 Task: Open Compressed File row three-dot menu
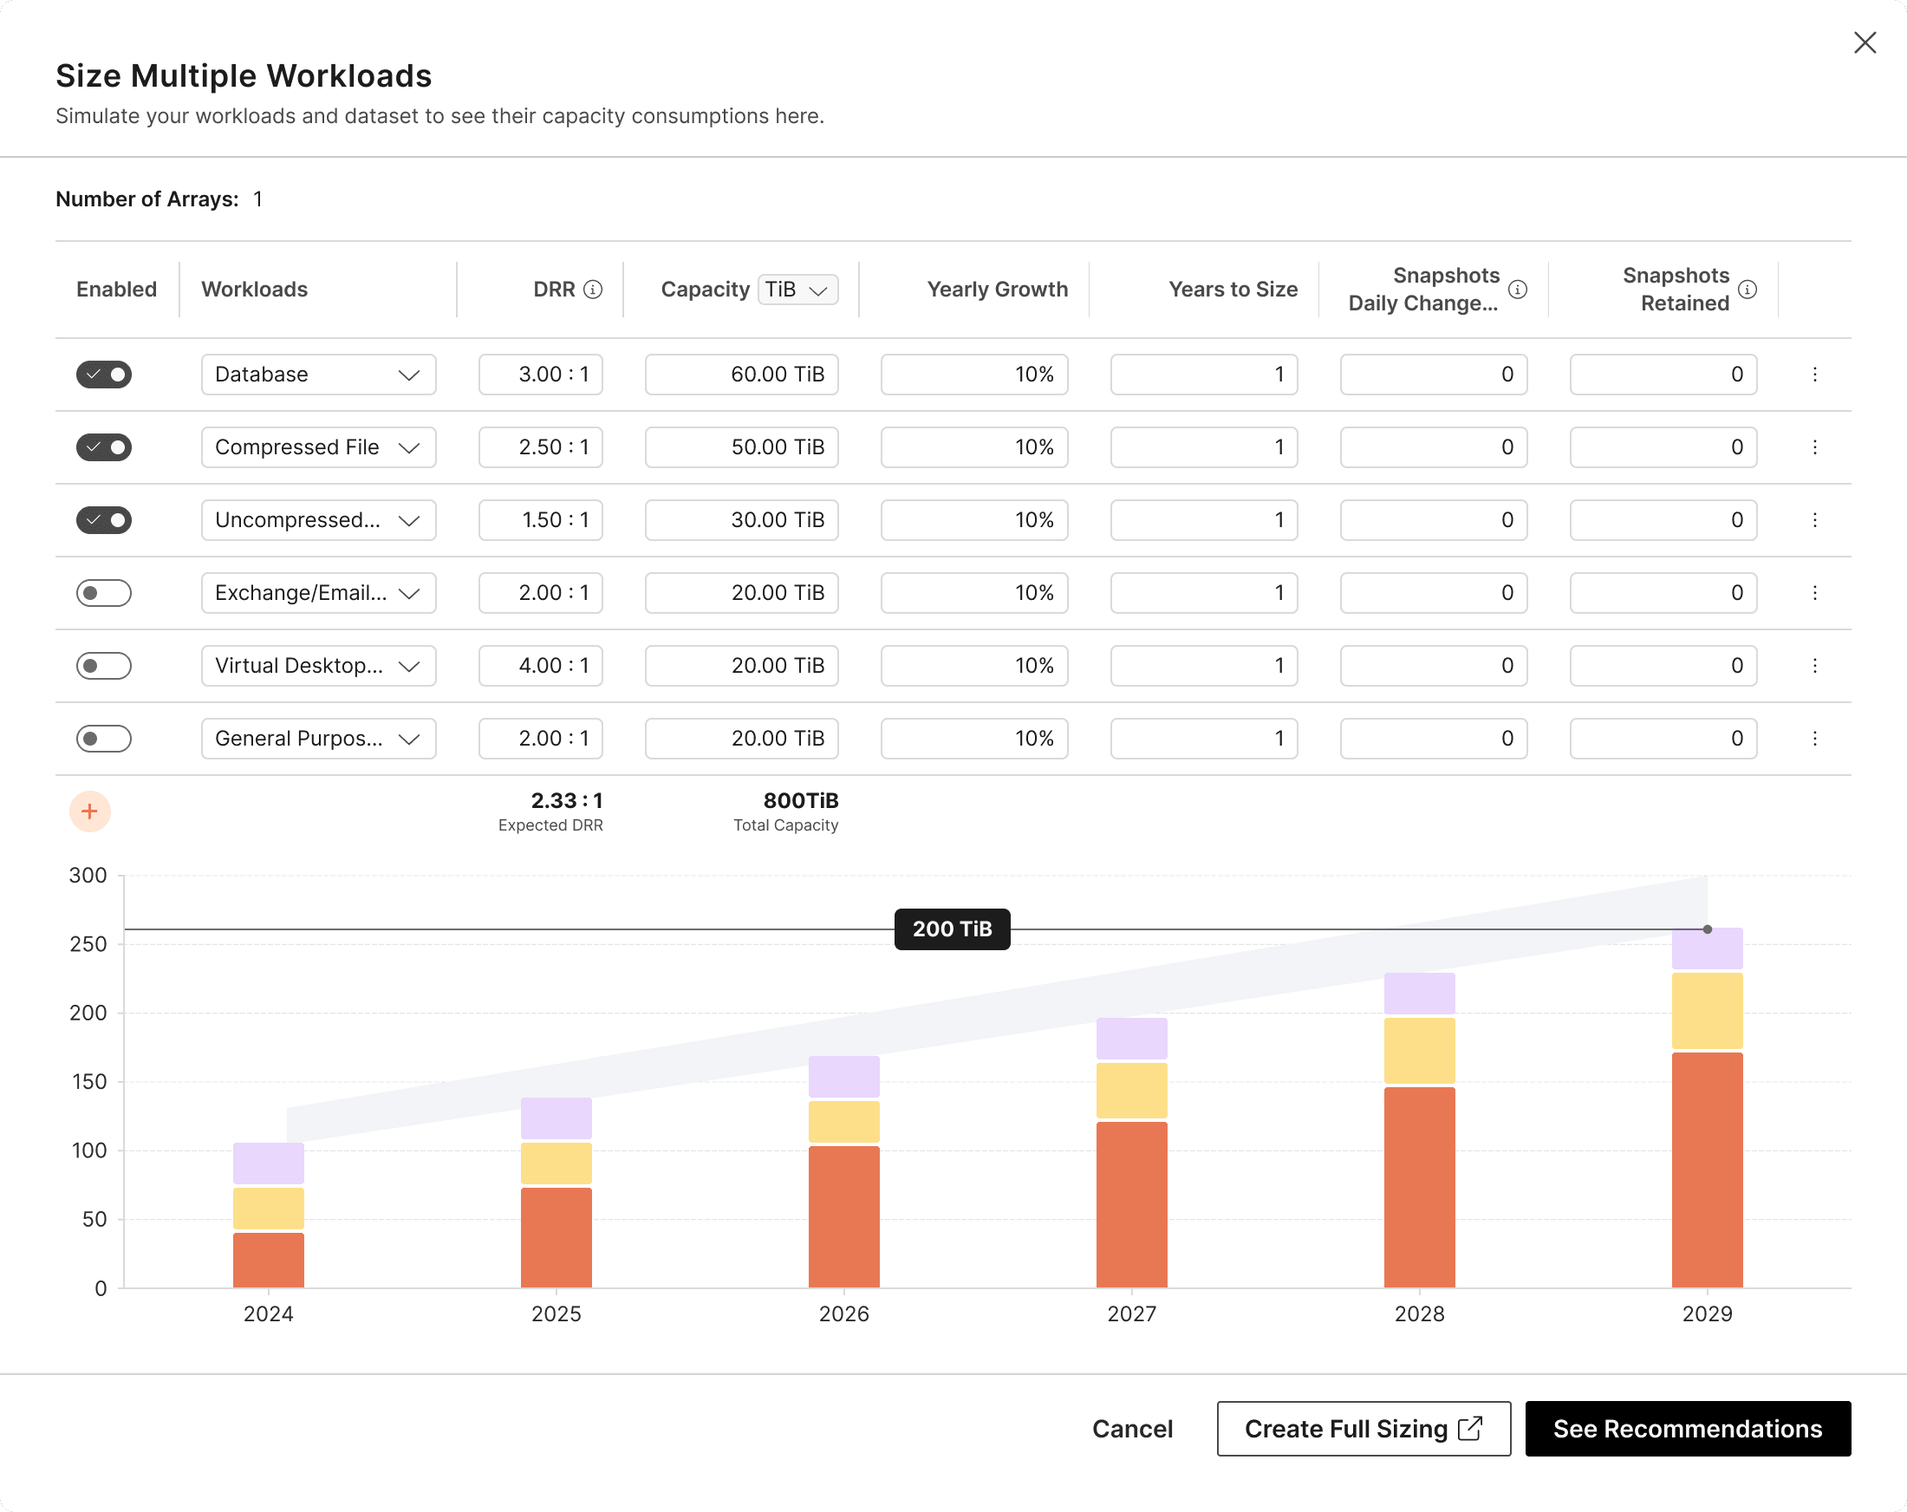point(1814,446)
